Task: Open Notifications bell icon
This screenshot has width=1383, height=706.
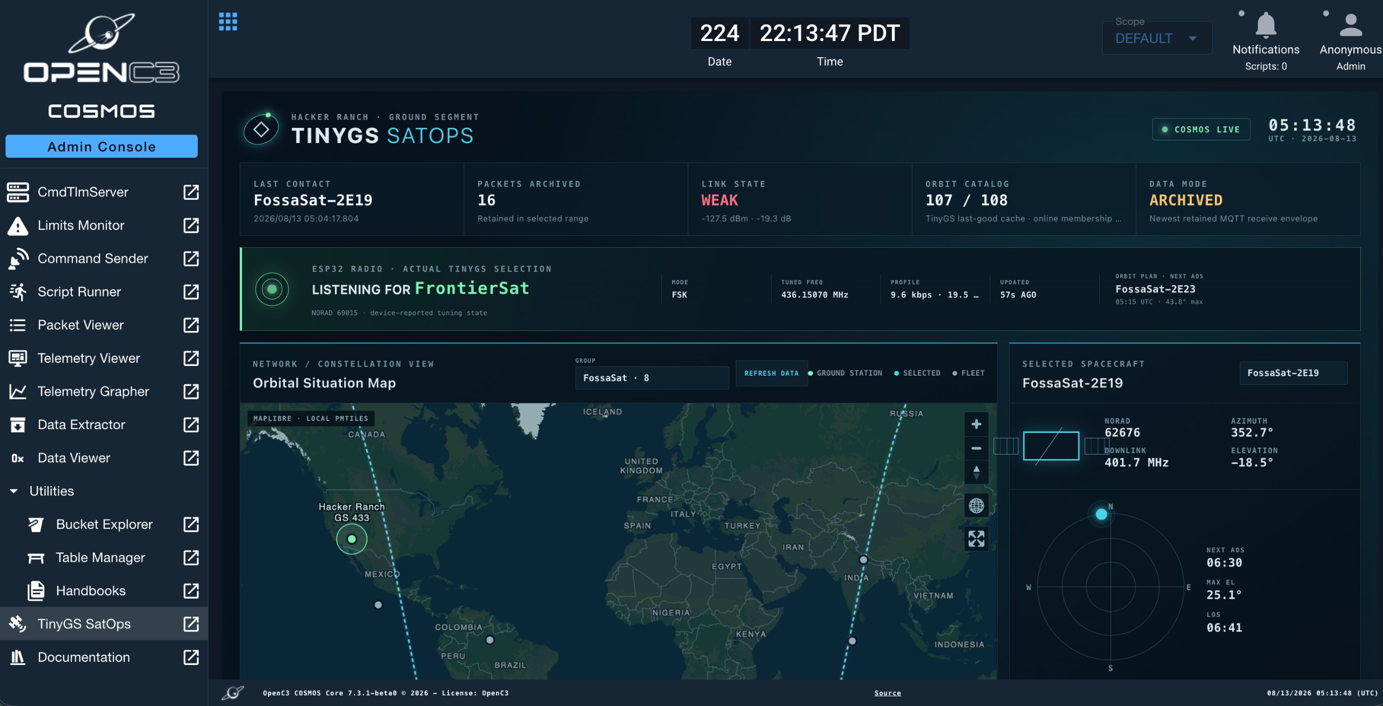Action: [x=1266, y=25]
